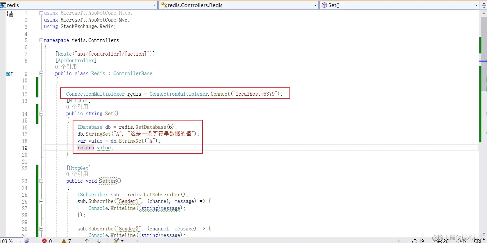Open the 103 % zoom level dropdown
487x243 pixels.
click(x=21, y=241)
